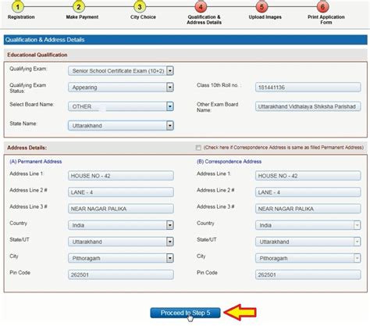Open the Correspondence Address City dropdown
Image resolution: width=370 pixels, height=326 pixels.
click(x=308, y=258)
